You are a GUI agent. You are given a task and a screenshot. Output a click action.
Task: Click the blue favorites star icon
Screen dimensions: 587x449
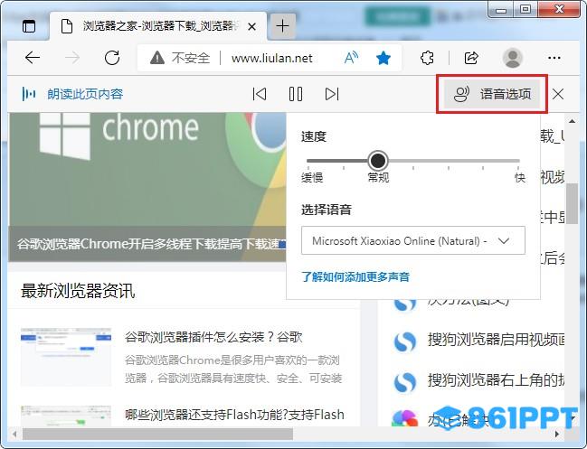point(383,58)
